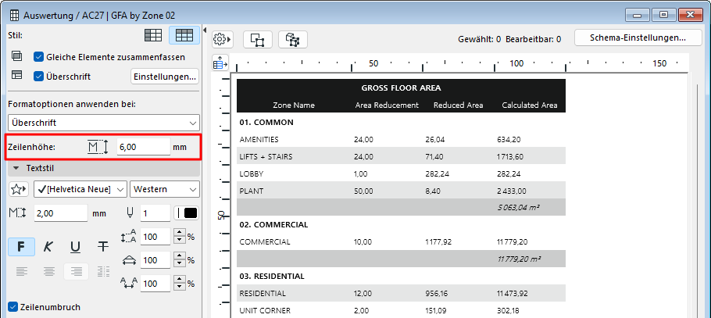Disable the 'Zeilenumbruch' checkbox
Image resolution: width=711 pixels, height=318 pixels.
pyautogui.click(x=13, y=307)
